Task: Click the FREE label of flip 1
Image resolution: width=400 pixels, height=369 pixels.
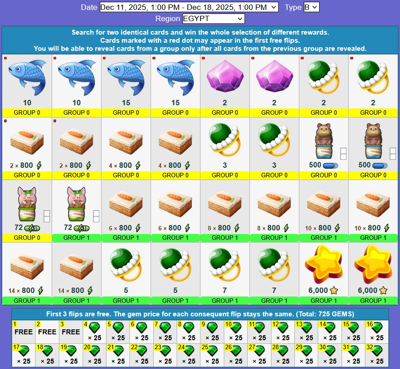Action: pyautogui.click(x=23, y=332)
